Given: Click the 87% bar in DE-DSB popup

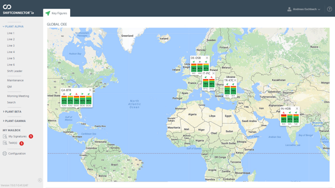Looking at the screenshot, I should tap(206, 68).
